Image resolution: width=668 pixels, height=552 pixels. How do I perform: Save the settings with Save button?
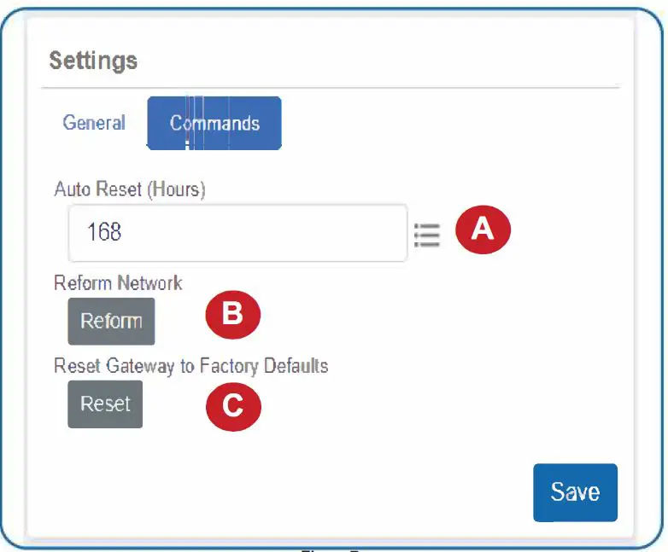click(x=575, y=492)
